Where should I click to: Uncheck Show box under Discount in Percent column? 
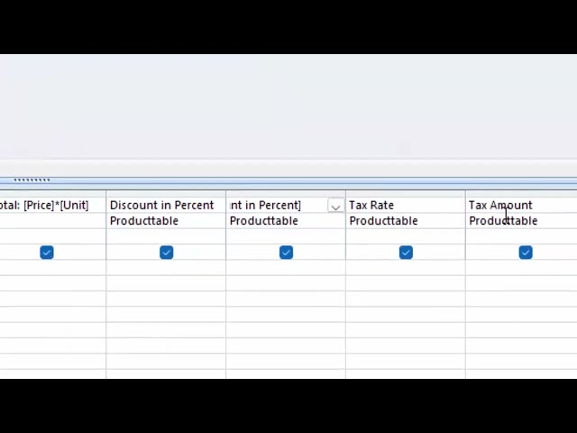pos(166,253)
